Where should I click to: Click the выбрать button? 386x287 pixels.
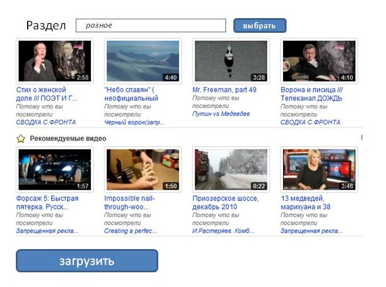[259, 26]
